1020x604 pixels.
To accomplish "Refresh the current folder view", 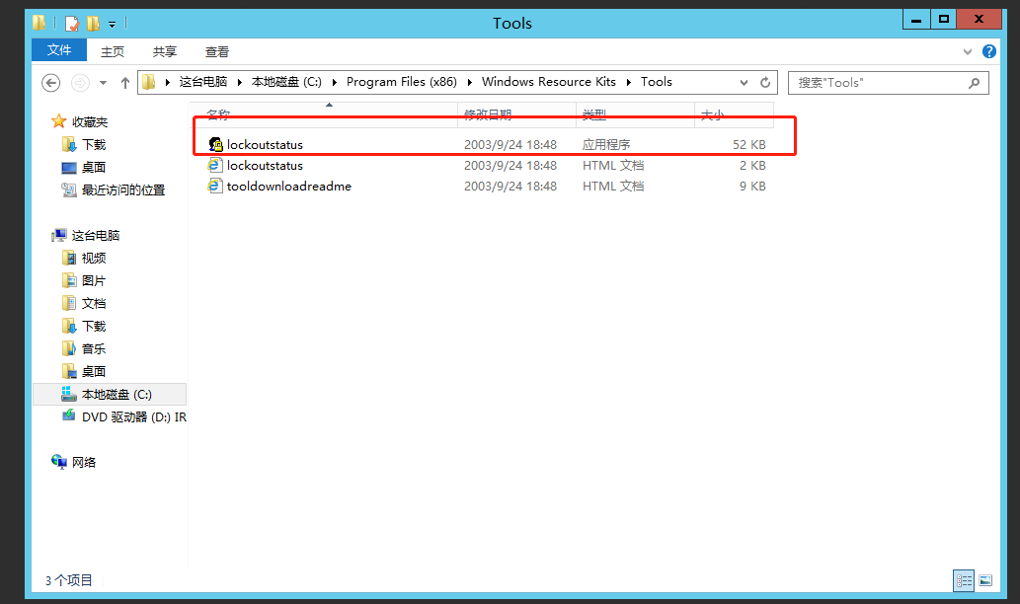I will tap(765, 83).
